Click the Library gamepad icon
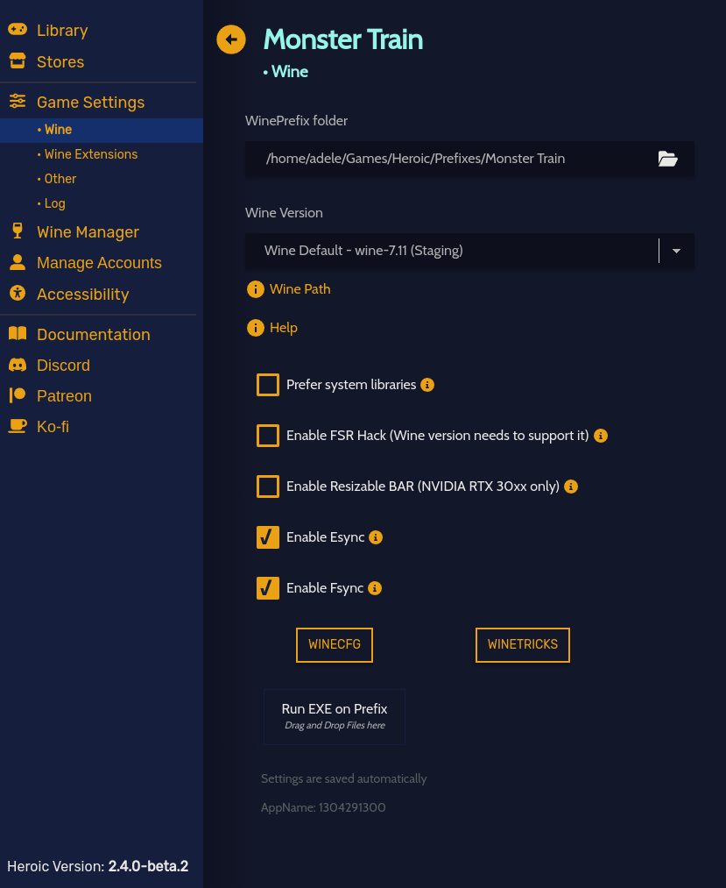The image size is (726, 888). [18, 30]
